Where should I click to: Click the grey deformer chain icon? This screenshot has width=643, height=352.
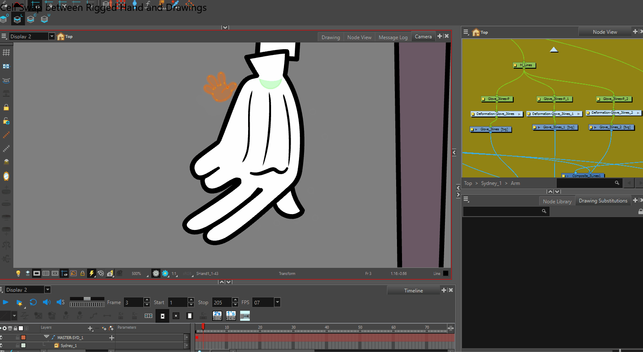[x=6, y=148]
